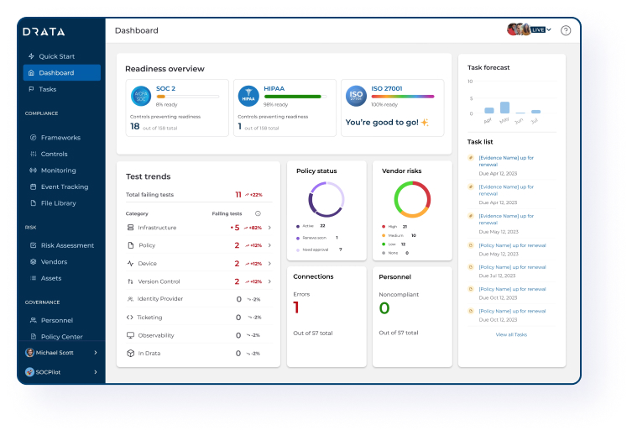The height and width of the screenshot is (436, 632).
Task: Open Tasks from the sidebar
Action: (x=61, y=89)
